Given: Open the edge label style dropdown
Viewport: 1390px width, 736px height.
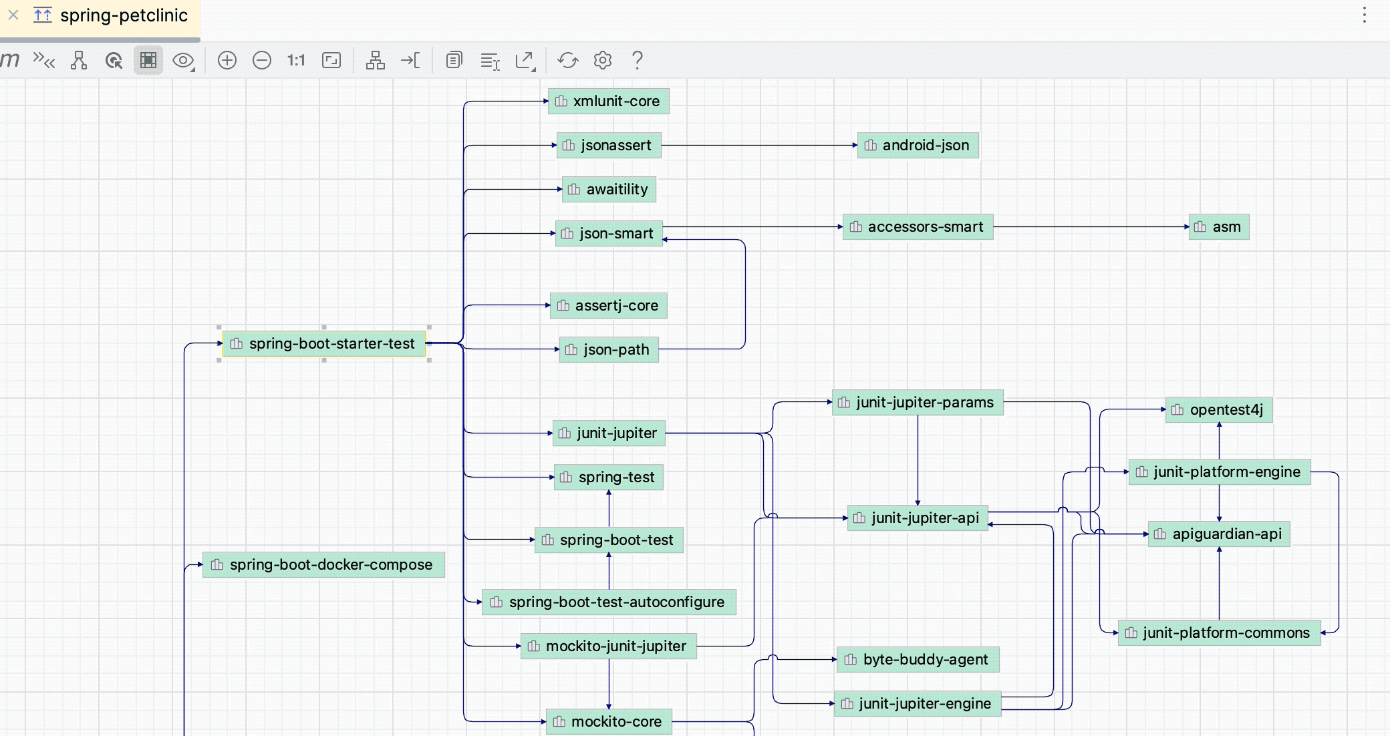Looking at the screenshot, I should point(491,60).
